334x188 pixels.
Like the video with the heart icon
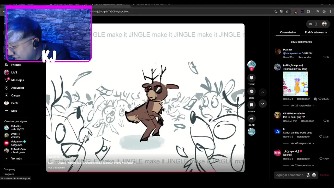click(x=252, y=78)
